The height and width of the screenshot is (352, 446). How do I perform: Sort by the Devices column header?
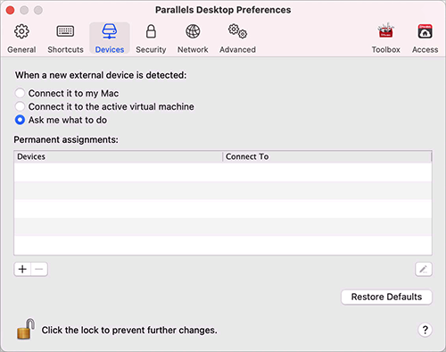click(118, 156)
